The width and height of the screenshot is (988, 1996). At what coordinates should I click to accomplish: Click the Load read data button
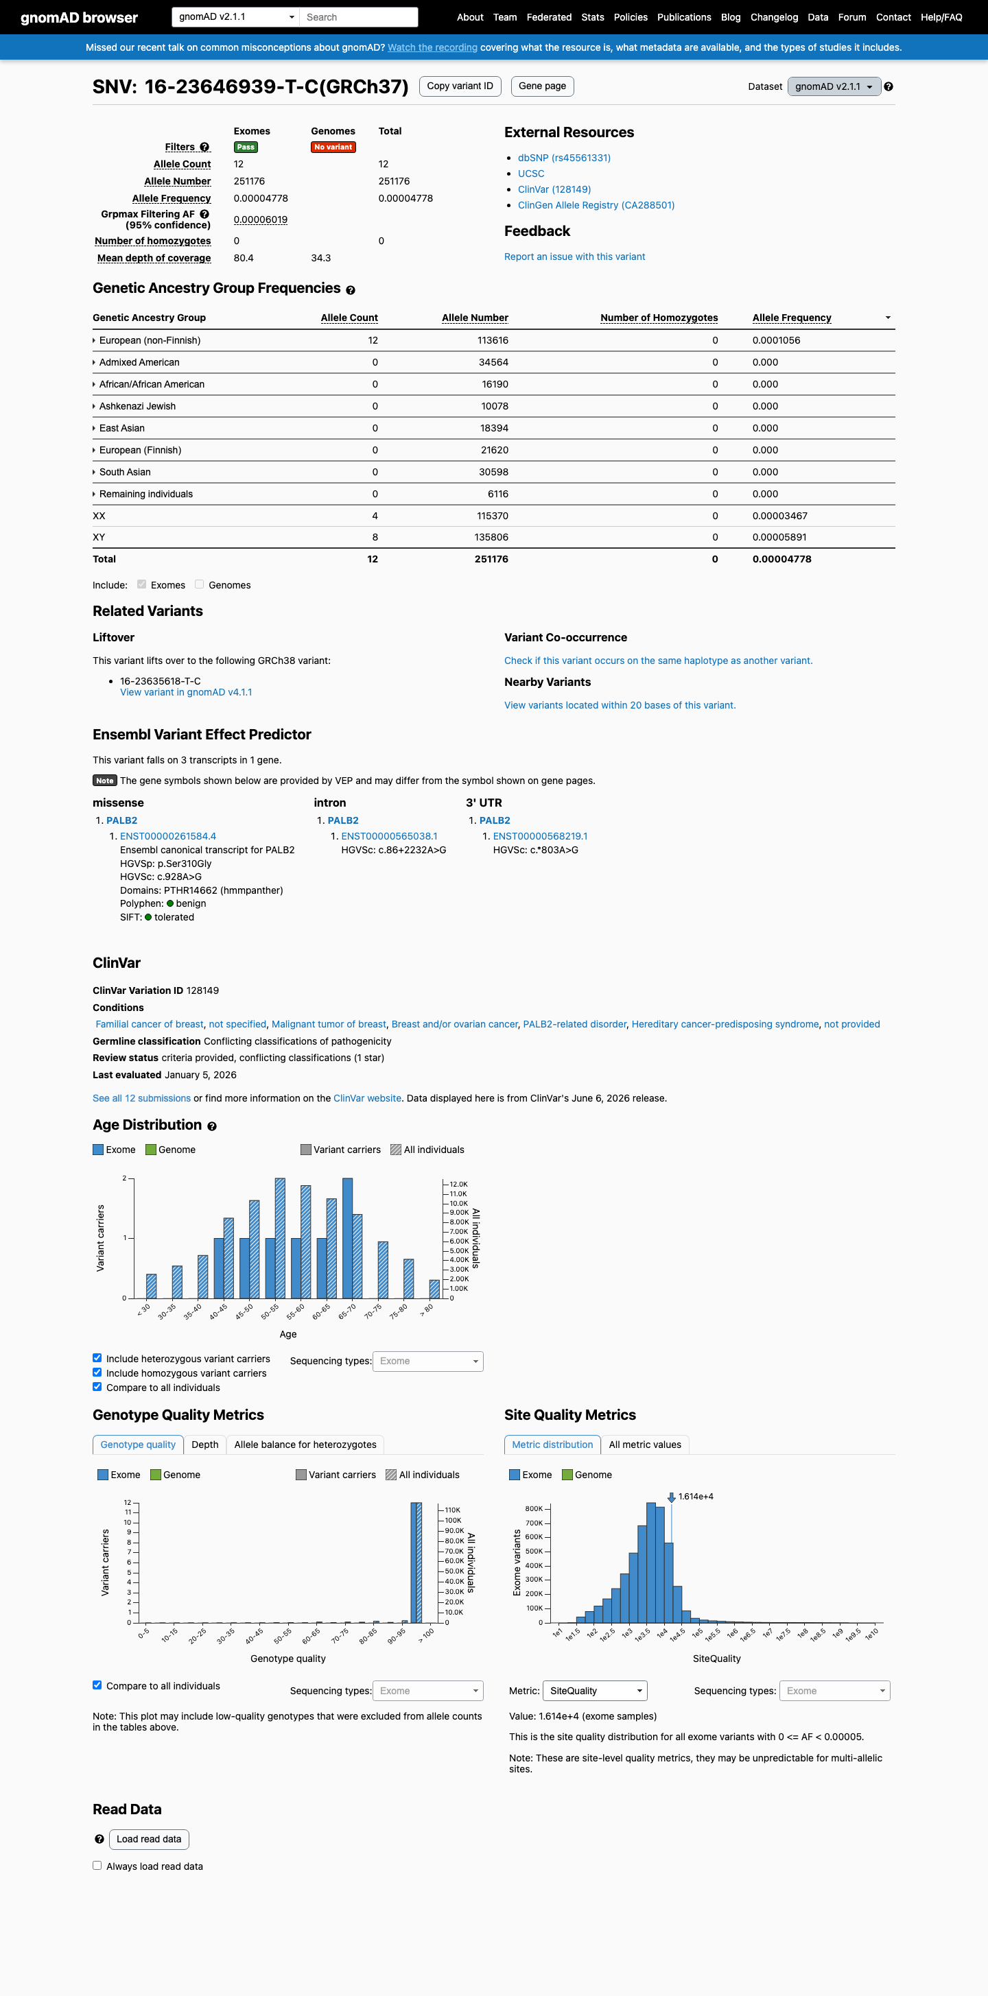(x=149, y=1839)
